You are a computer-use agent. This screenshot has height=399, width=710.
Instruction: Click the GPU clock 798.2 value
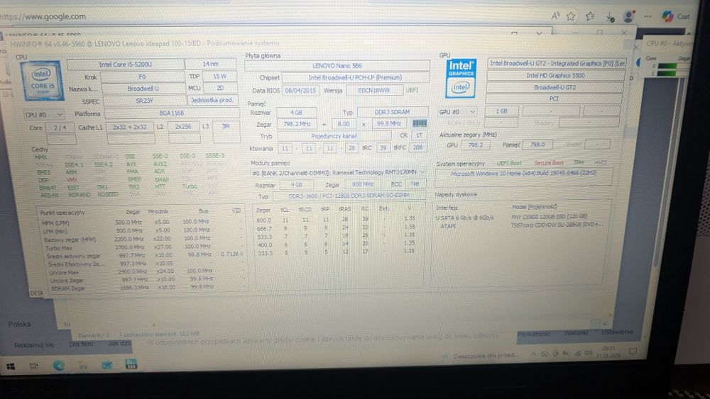coord(475,145)
